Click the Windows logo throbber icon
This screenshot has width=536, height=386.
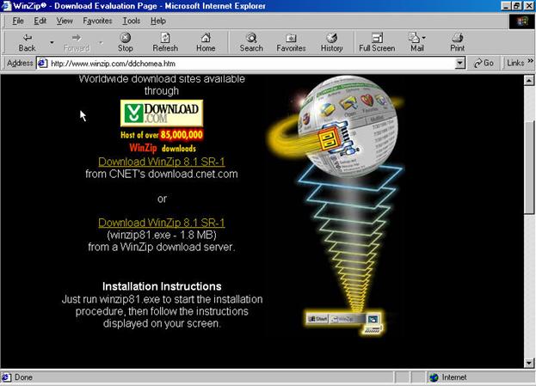[x=522, y=21]
